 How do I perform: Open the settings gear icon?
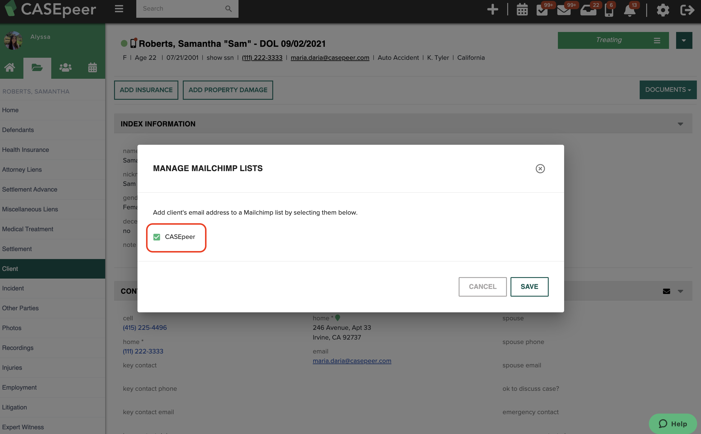coord(663,10)
